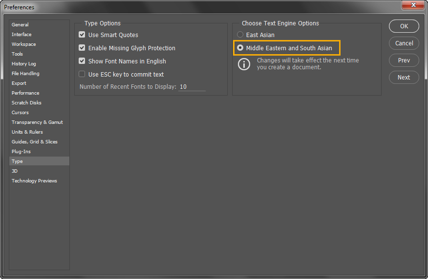
Task: Click the Cancel button
Action: (404, 43)
